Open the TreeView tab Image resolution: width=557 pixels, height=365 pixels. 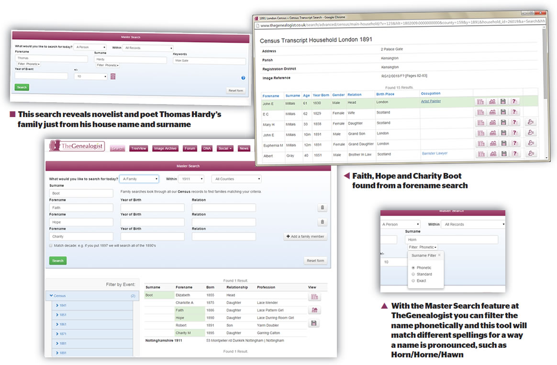point(139,148)
